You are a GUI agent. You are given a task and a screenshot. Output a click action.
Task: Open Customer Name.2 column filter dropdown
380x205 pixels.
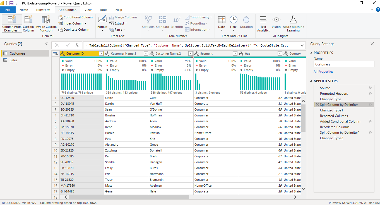coord(191,53)
